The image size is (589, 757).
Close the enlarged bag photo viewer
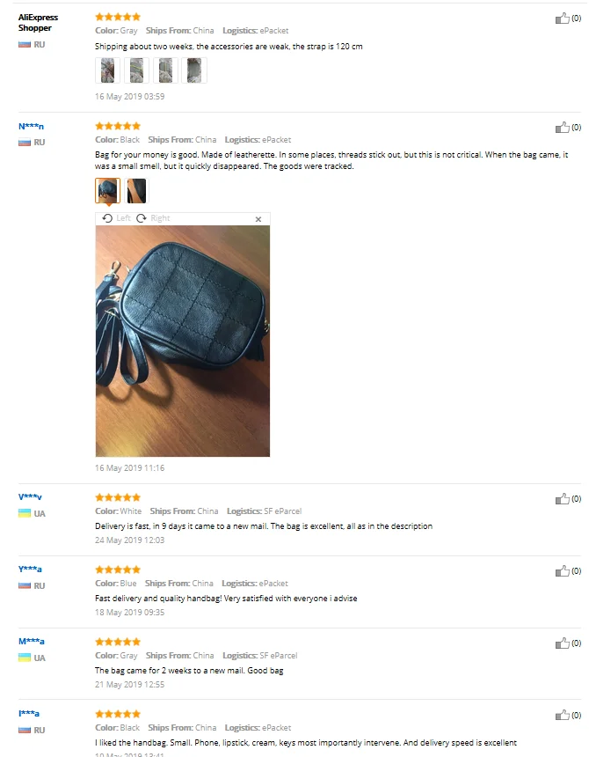point(258,219)
